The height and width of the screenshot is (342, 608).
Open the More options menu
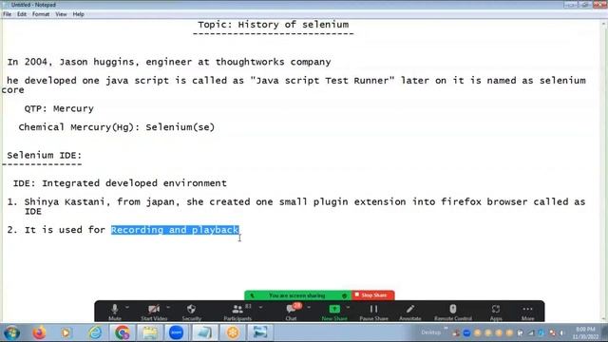pos(527,312)
